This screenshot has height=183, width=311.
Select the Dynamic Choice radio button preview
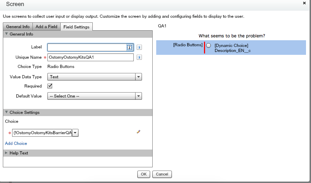pos(208,45)
